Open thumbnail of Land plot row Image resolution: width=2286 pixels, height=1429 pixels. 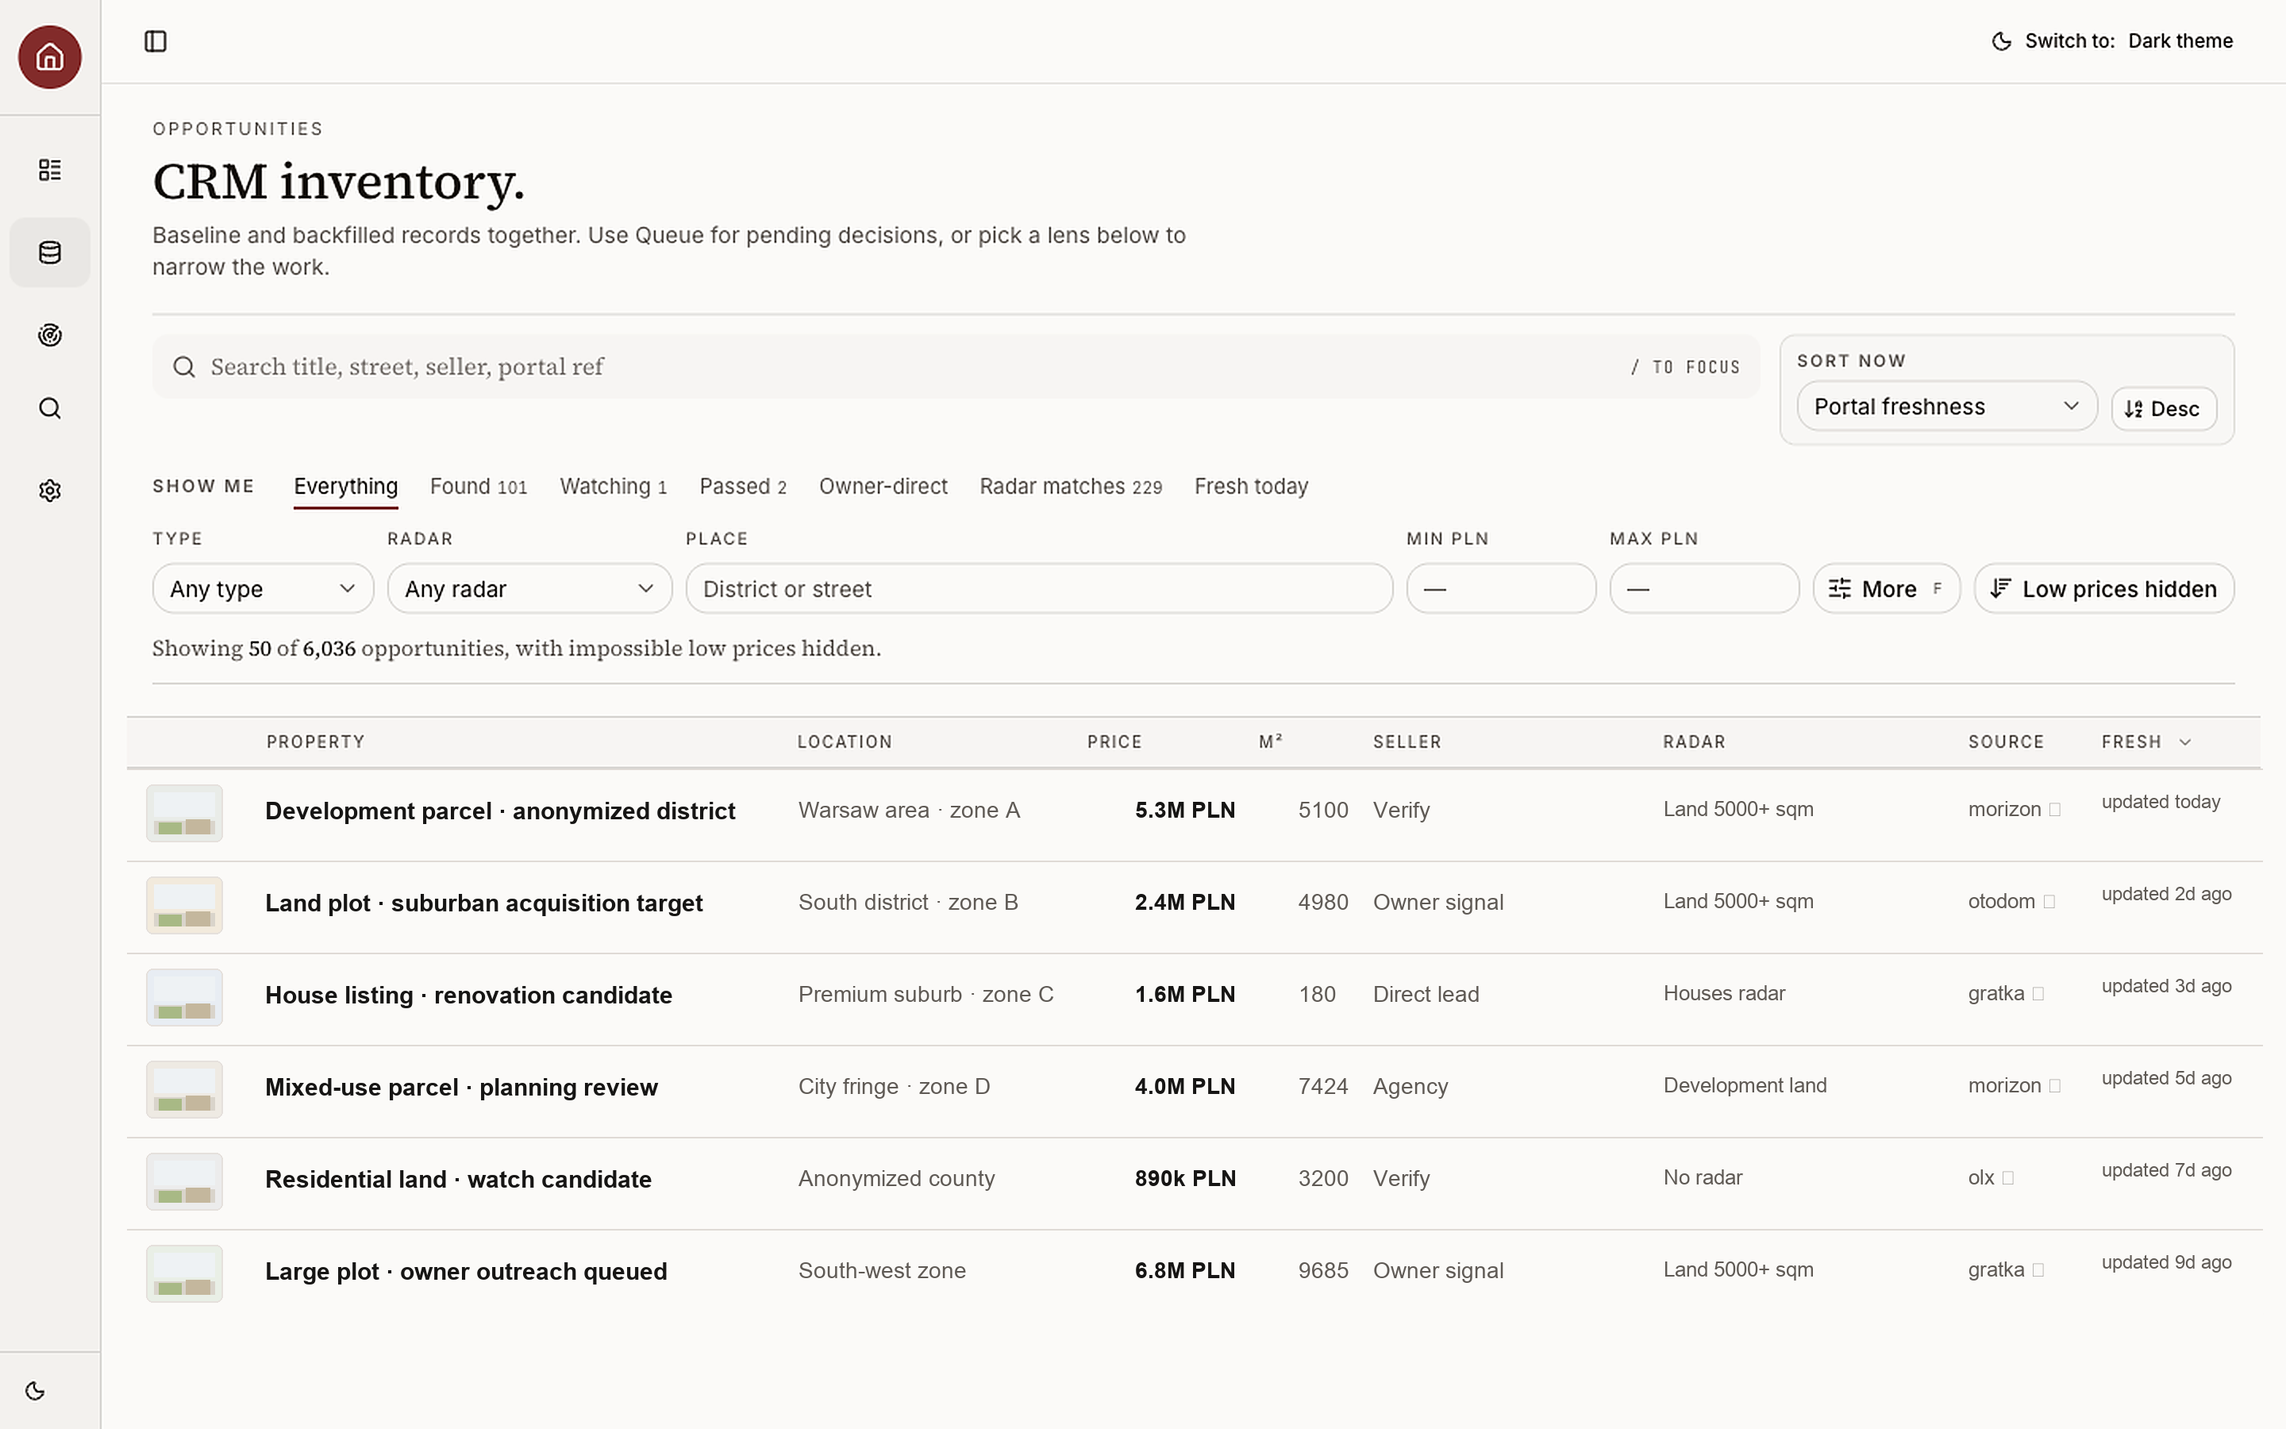(x=184, y=905)
